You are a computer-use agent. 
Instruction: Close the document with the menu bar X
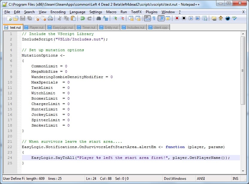pyautogui.click(x=243, y=12)
